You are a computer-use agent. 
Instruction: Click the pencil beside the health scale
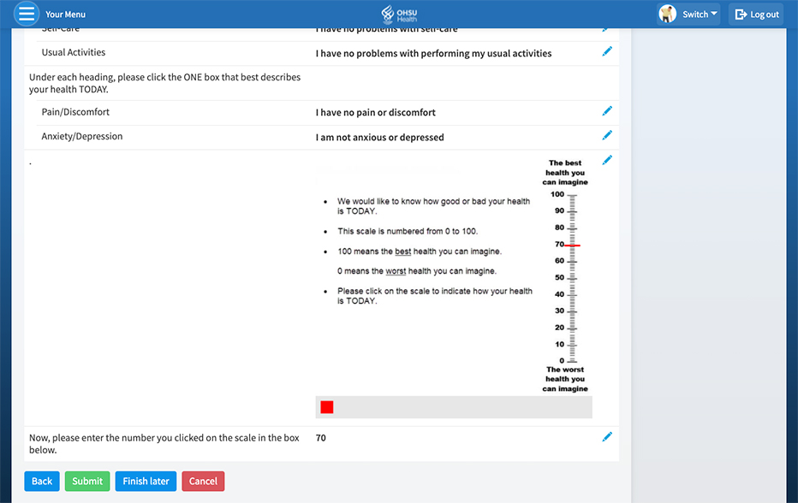(607, 160)
